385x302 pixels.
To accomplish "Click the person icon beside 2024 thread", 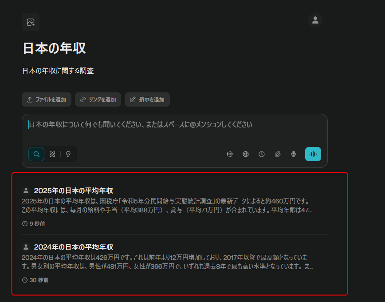I will click(x=26, y=247).
